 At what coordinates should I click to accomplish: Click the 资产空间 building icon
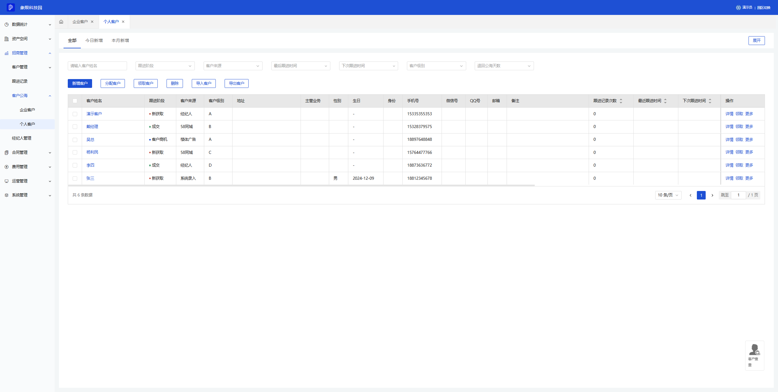click(x=6, y=39)
